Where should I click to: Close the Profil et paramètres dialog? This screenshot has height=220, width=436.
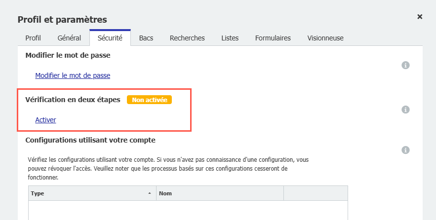[420, 17]
